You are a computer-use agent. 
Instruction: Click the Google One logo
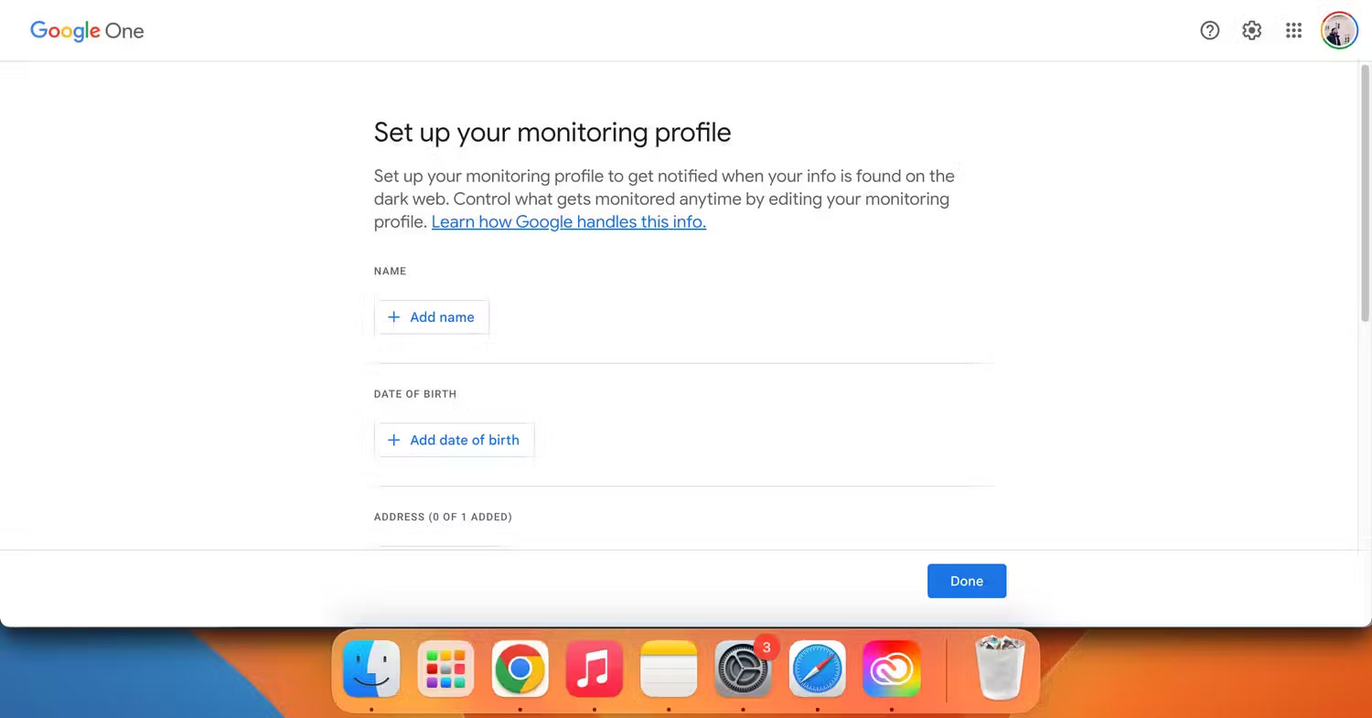click(x=87, y=30)
